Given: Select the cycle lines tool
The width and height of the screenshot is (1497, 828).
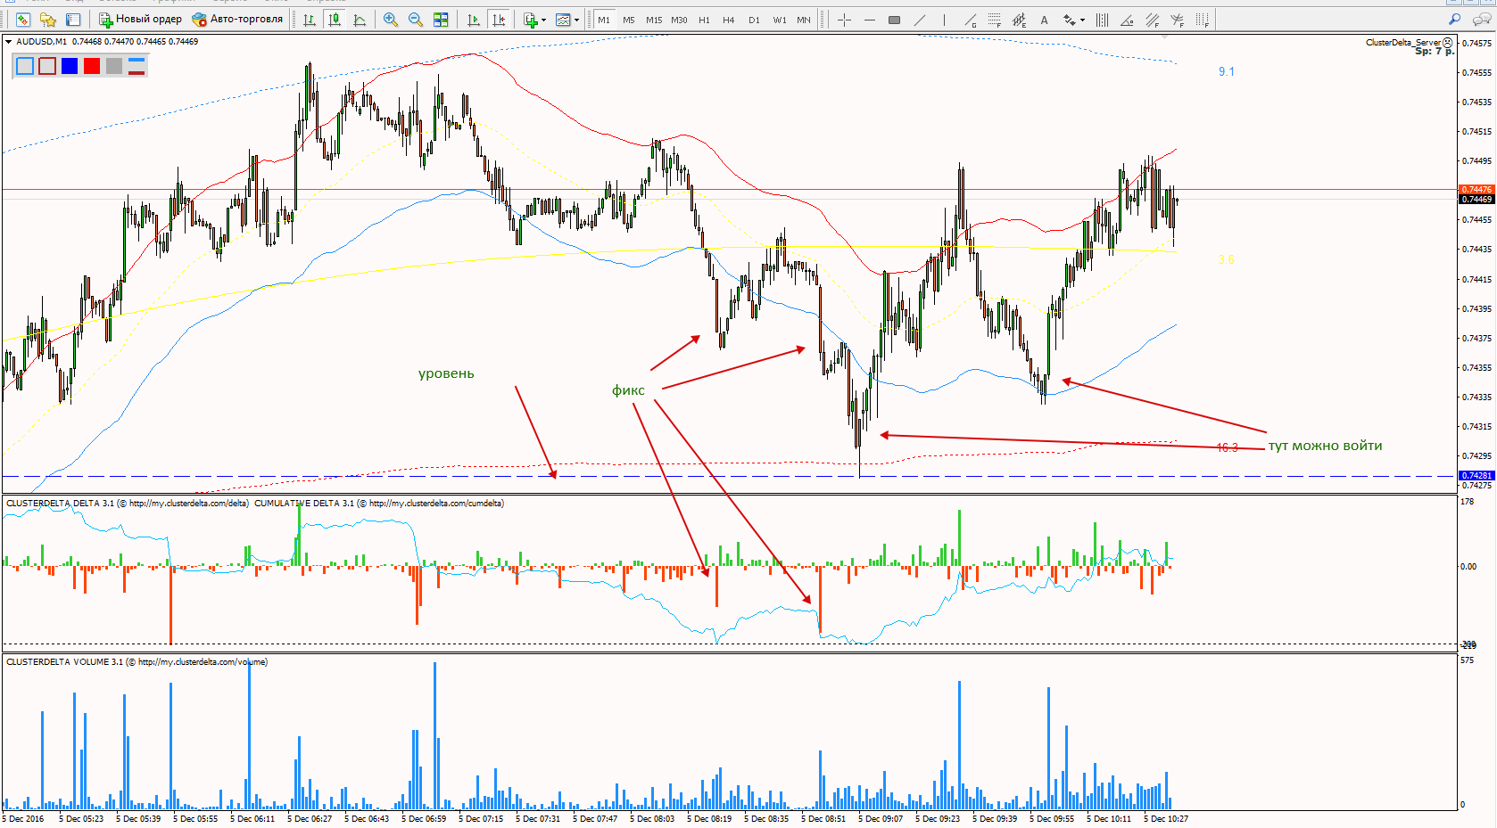Looking at the screenshot, I should pyautogui.click(x=1102, y=19).
